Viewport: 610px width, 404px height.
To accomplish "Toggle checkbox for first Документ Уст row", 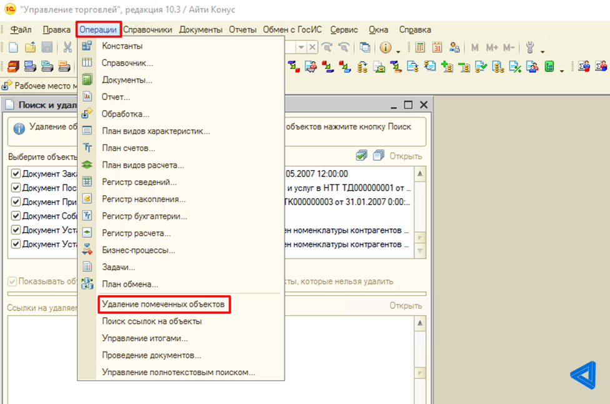I will (16, 230).
